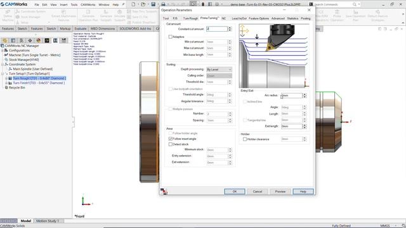Open the dropdown arrow beside Open document icon
Image resolution: width=406 pixels, height=228 pixels.
[148, 4]
